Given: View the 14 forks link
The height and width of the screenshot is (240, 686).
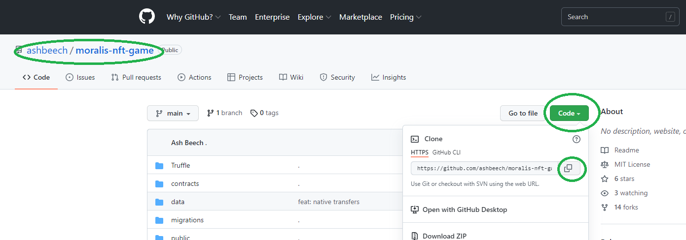Looking at the screenshot, I should [626, 207].
